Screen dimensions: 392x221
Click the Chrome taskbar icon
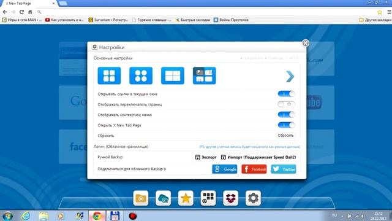coord(97,216)
